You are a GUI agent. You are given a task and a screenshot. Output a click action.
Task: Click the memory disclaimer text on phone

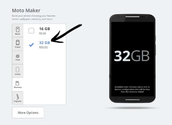[x=132, y=89]
